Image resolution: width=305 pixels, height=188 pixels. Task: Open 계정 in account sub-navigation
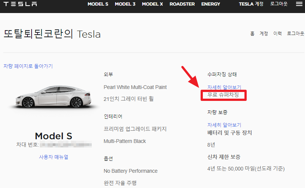coord(264,34)
